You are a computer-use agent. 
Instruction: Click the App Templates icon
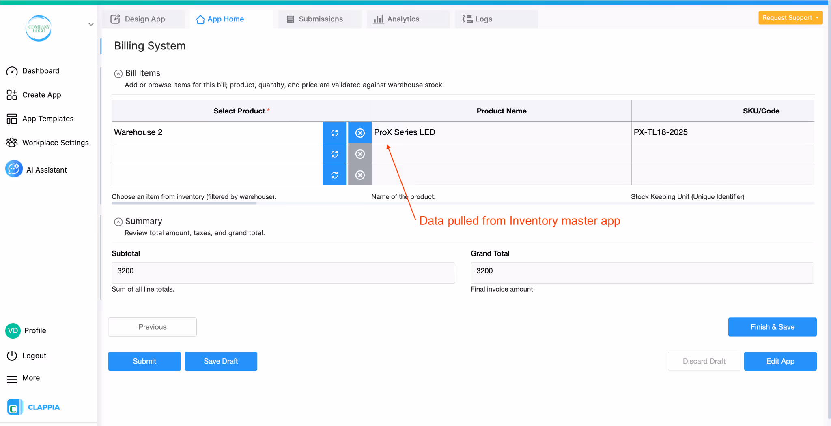click(x=12, y=118)
